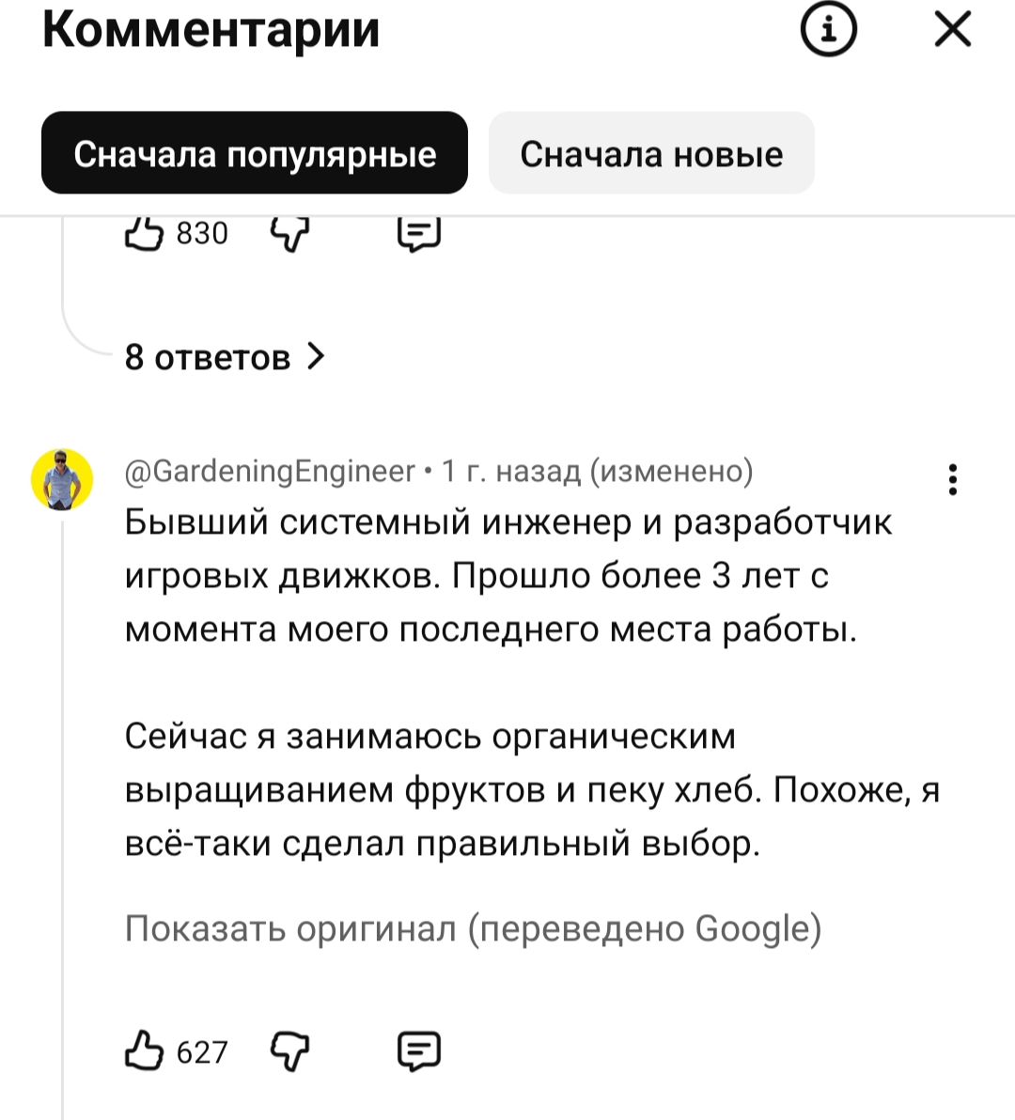Viewport: 1015px width, 1120px height.
Task: Open the @GardeningEngineer channel link
Action: [270, 471]
